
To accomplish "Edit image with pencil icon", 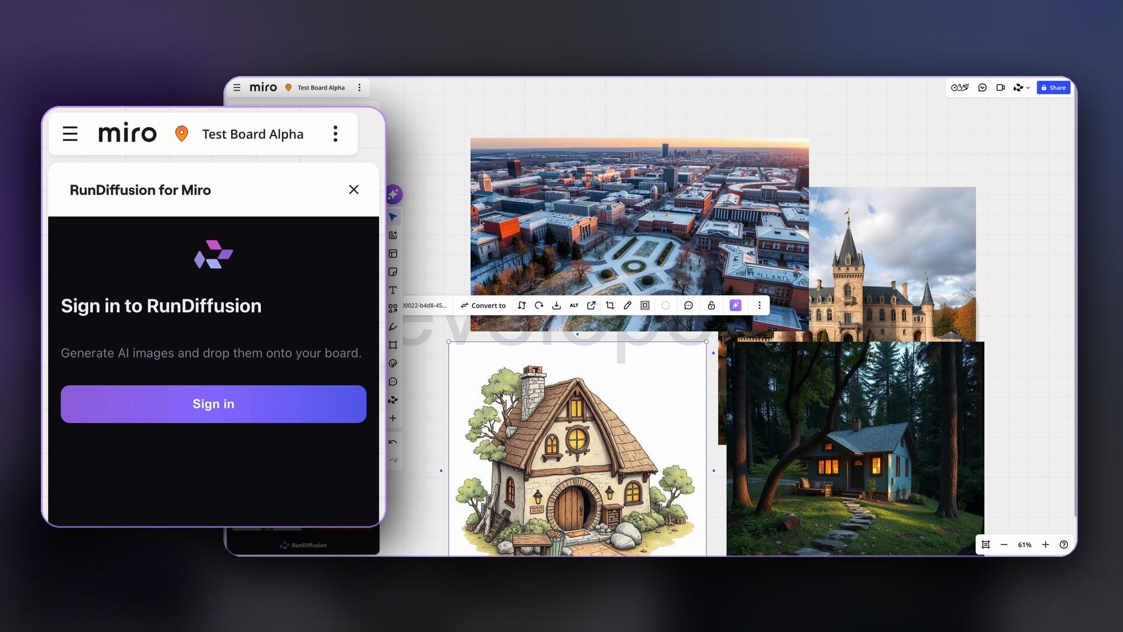I will (628, 305).
